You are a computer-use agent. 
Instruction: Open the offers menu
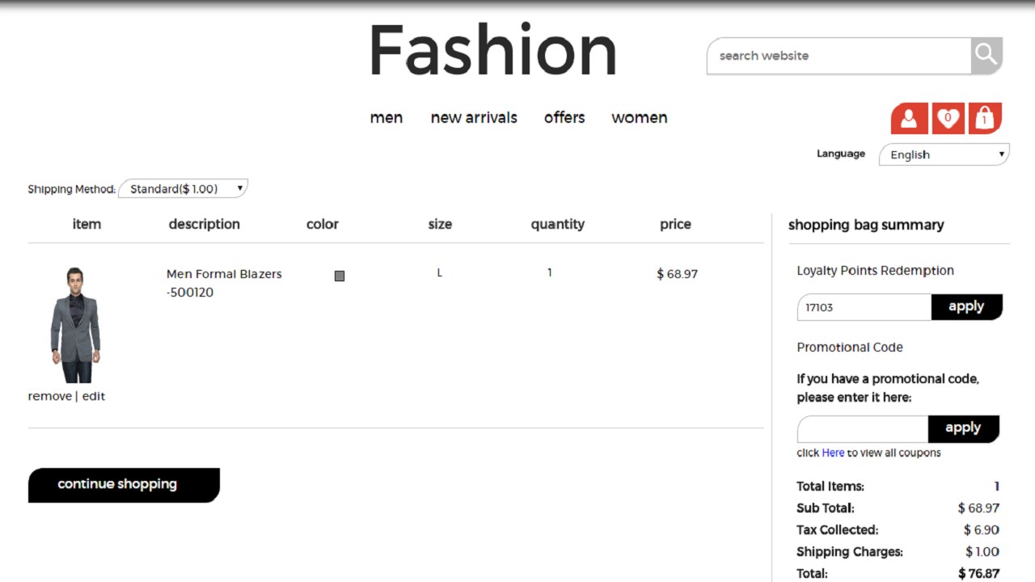pos(564,117)
